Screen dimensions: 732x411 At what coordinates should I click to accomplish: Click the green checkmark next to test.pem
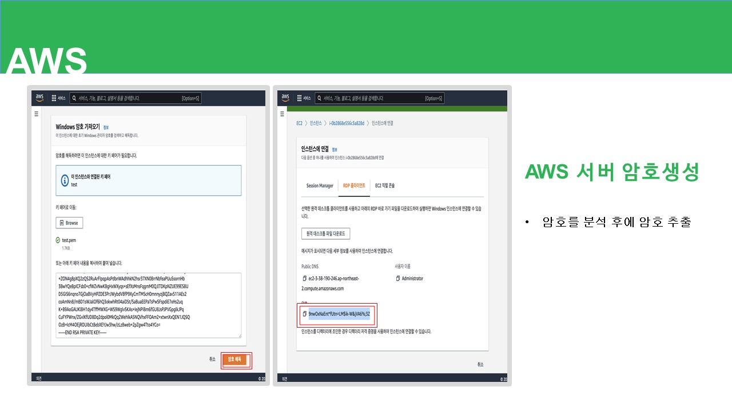pos(58,240)
